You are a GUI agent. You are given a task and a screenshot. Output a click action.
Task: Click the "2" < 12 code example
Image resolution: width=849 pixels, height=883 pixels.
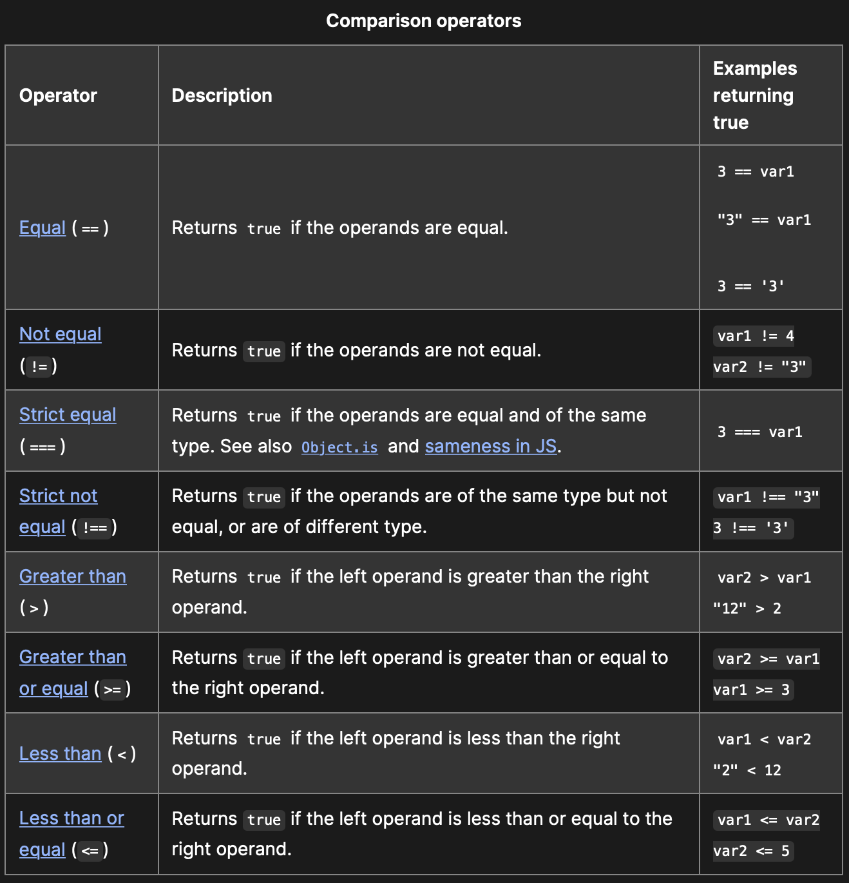point(747,770)
